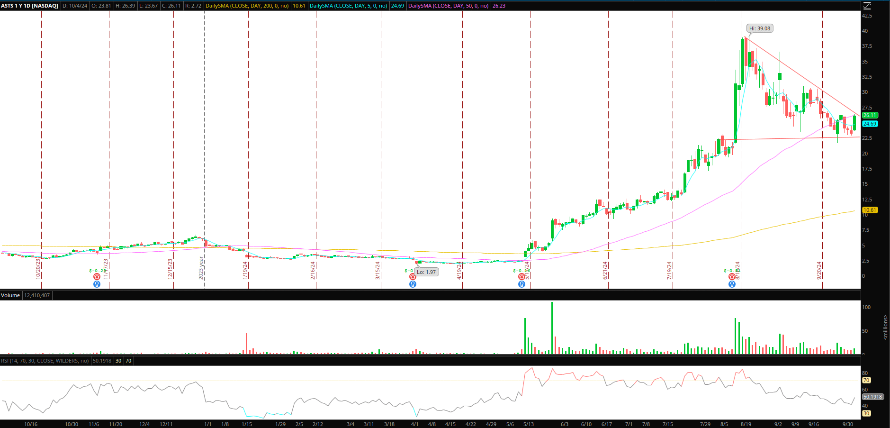Open the red earnings phone icon beside Lo: 1.97
890x428 pixels.
click(x=413, y=276)
